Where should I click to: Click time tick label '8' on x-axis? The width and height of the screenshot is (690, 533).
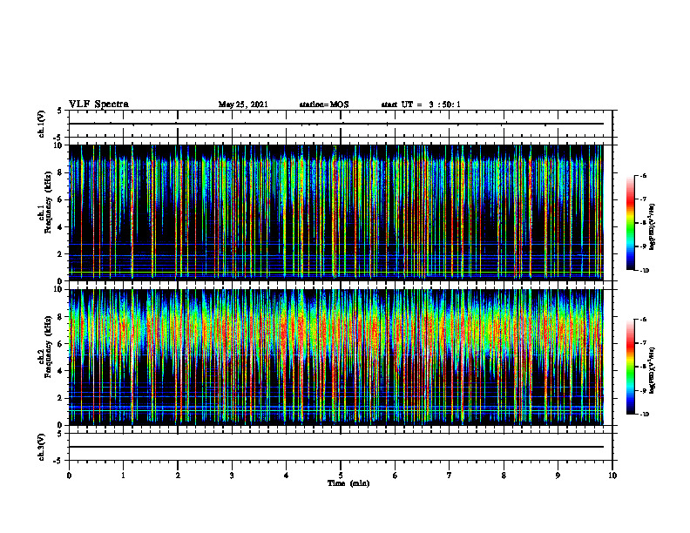tap(504, 476)
